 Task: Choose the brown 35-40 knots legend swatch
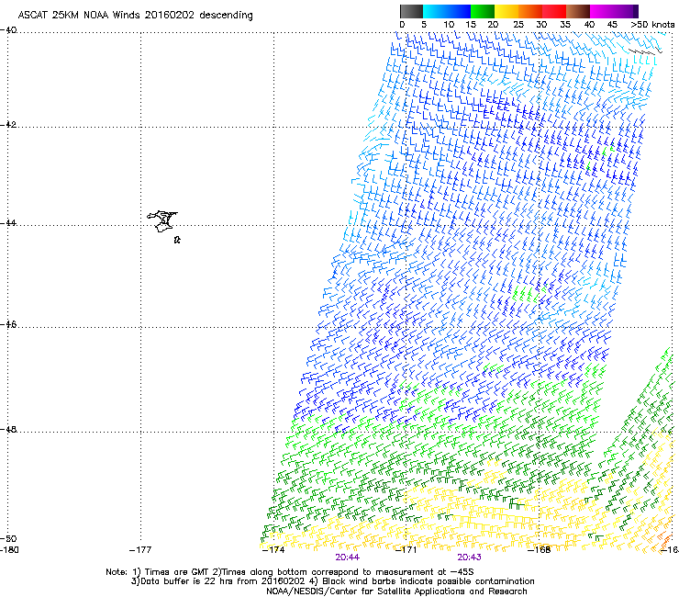tap(578, 11)
